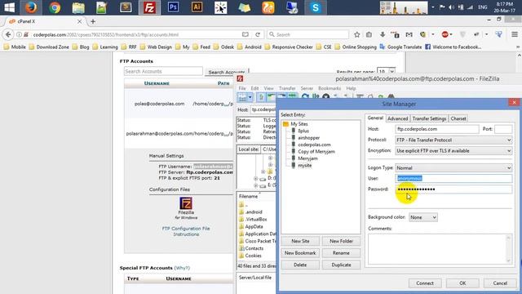This screenshot has height=294, width=522.
Task: Click the FileZilla refresh toolbar icon
Action: [305, 97]
